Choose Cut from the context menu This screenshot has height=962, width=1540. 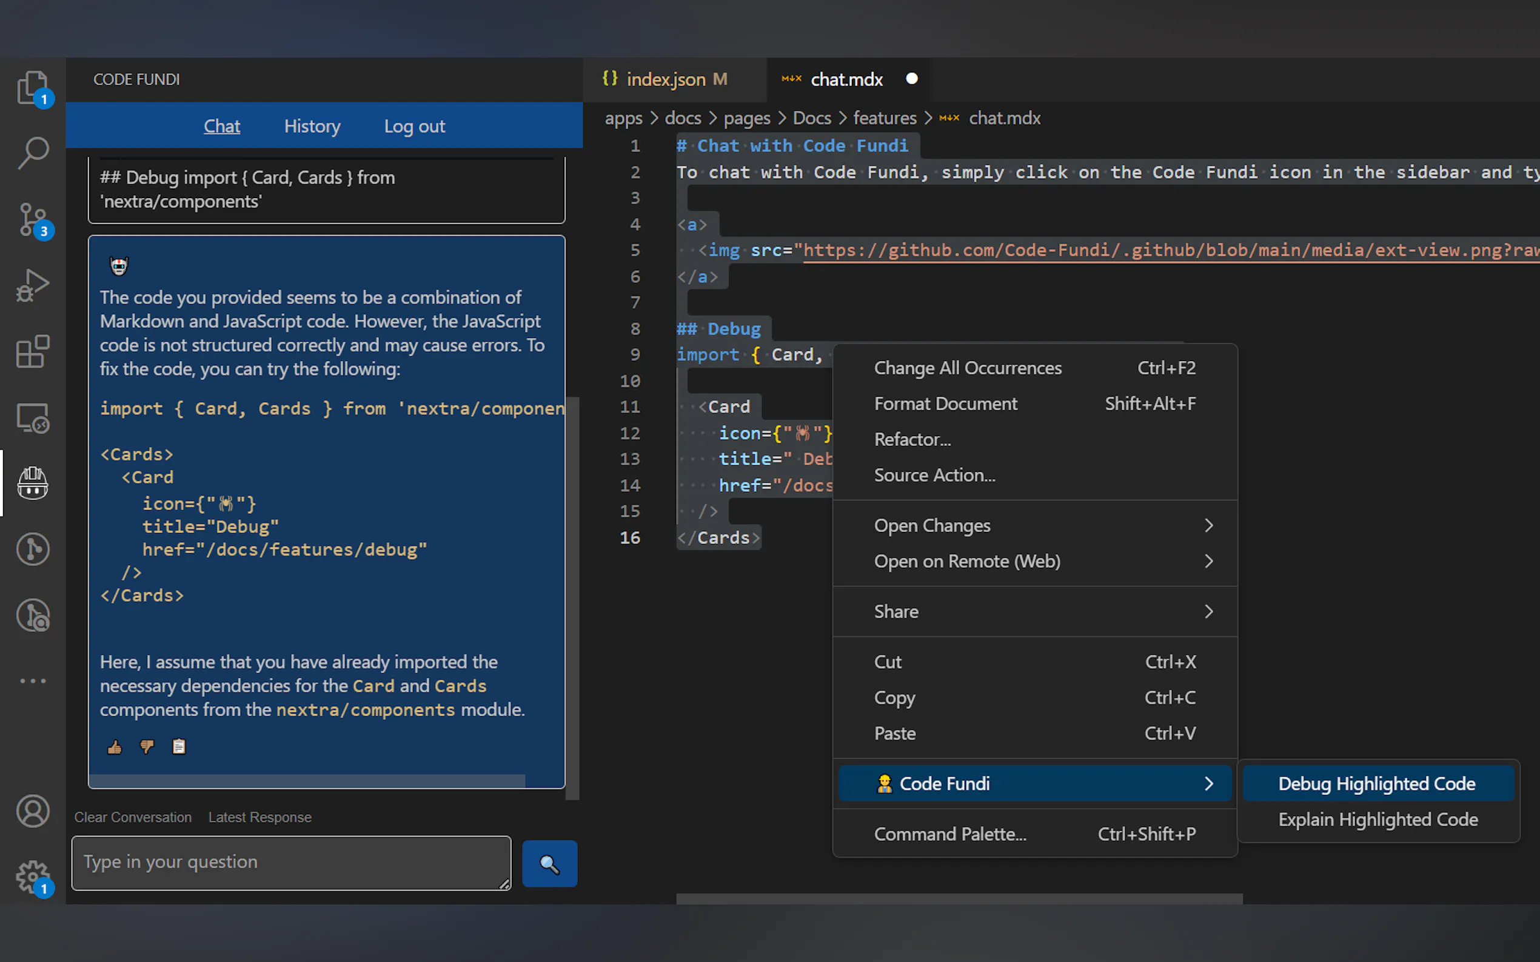tap(1034, 662)
